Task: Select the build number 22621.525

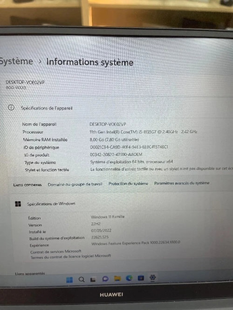Action: (x=100, y=237)
